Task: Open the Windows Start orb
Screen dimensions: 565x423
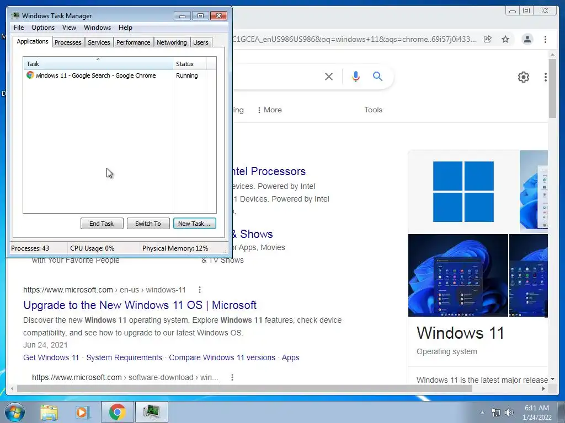Action: (15, 412)
